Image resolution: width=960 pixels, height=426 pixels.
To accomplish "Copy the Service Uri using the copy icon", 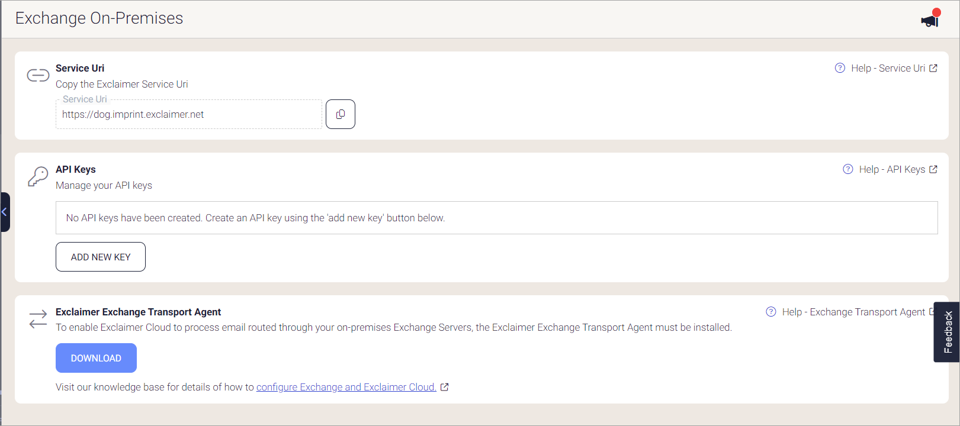I will pyautogui.click(x=340, y=114).
